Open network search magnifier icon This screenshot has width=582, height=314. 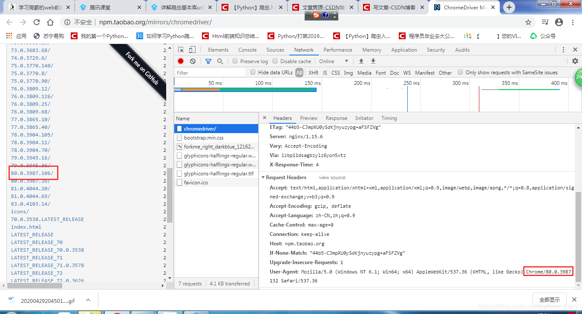coord(220,61)
